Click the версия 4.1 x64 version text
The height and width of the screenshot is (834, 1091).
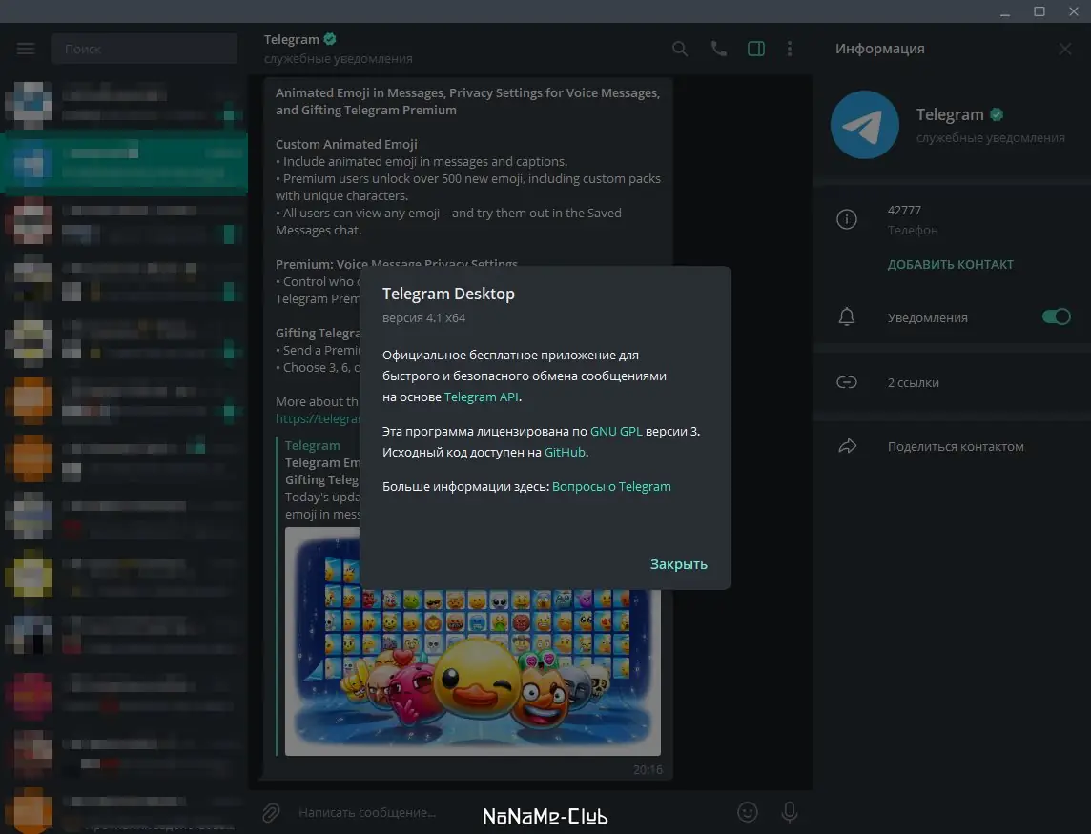[x=423, y=318]
